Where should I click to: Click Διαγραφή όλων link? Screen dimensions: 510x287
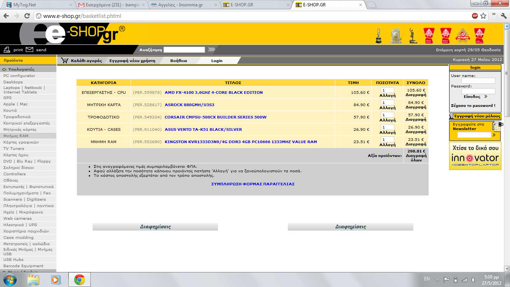click(x=416, y=158)
